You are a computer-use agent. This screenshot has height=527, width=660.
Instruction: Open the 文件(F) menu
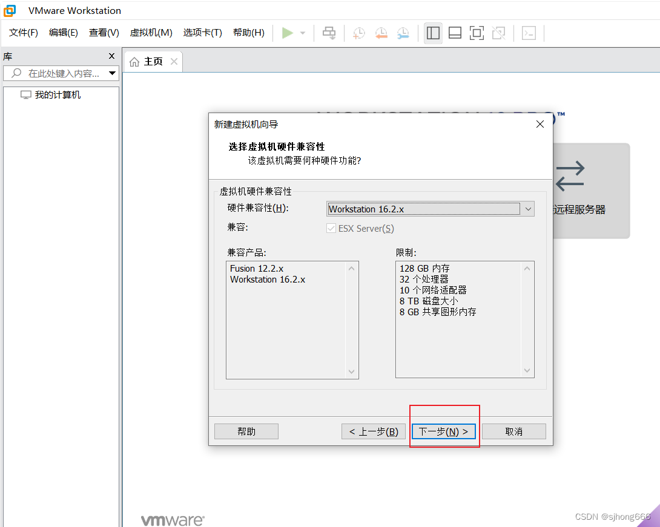(24, 33)
